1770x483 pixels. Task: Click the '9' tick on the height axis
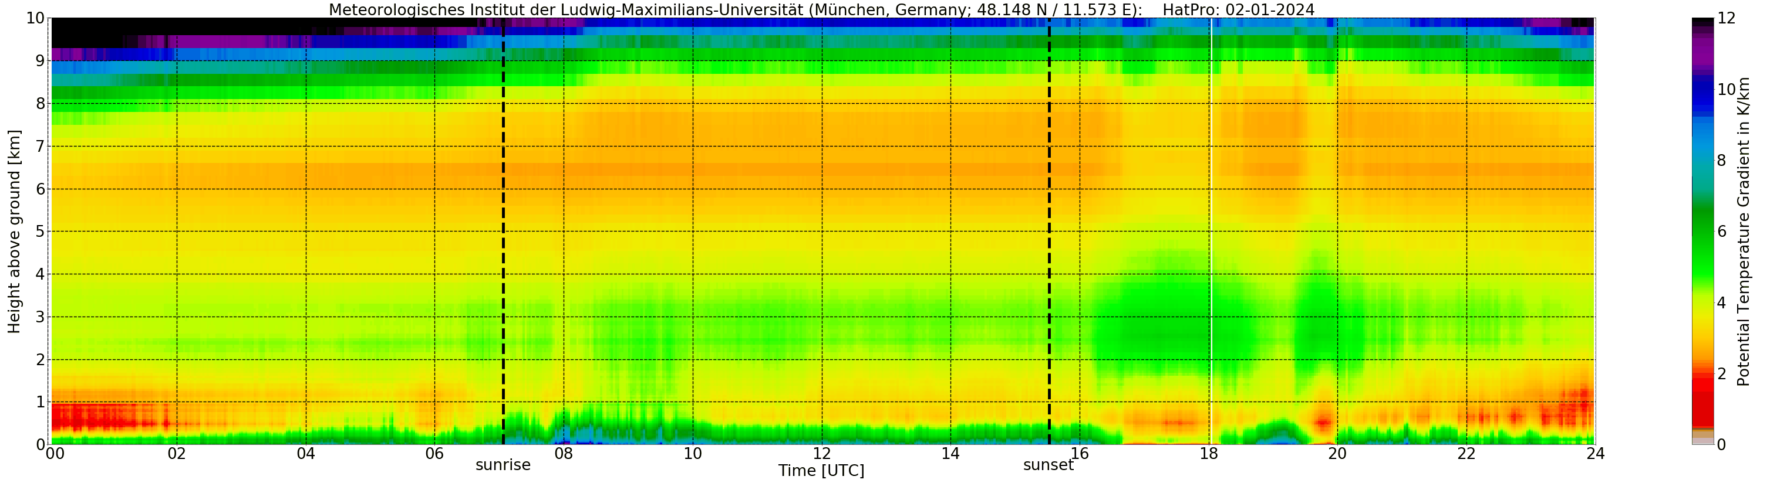pos(40,61)
